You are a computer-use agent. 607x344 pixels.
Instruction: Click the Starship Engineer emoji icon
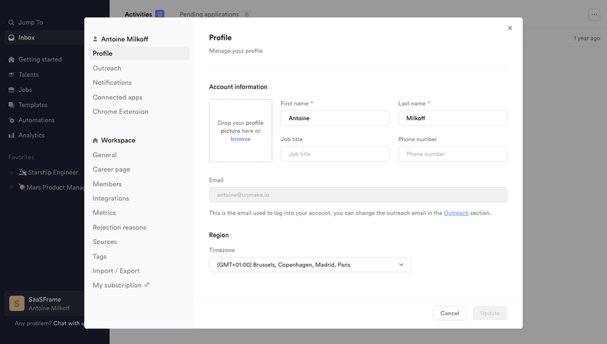click(23, 172)
